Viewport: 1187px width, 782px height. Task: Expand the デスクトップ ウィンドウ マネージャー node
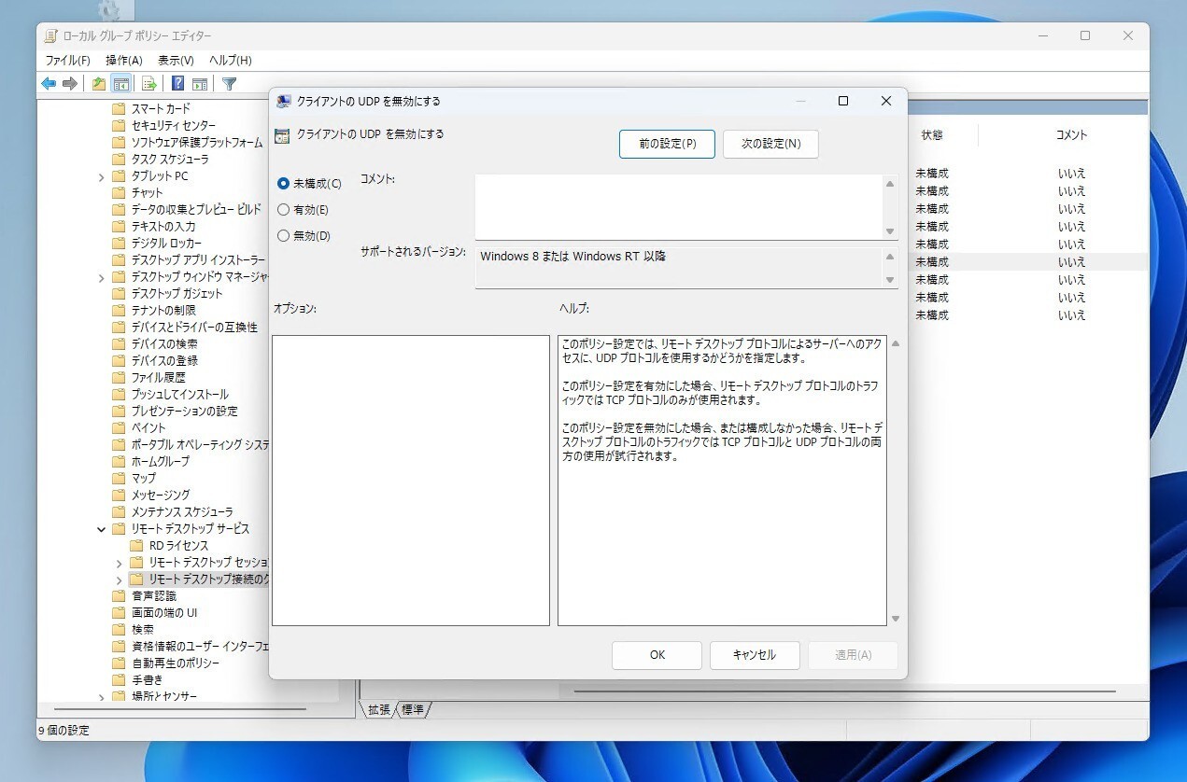[x=101, y=277]
